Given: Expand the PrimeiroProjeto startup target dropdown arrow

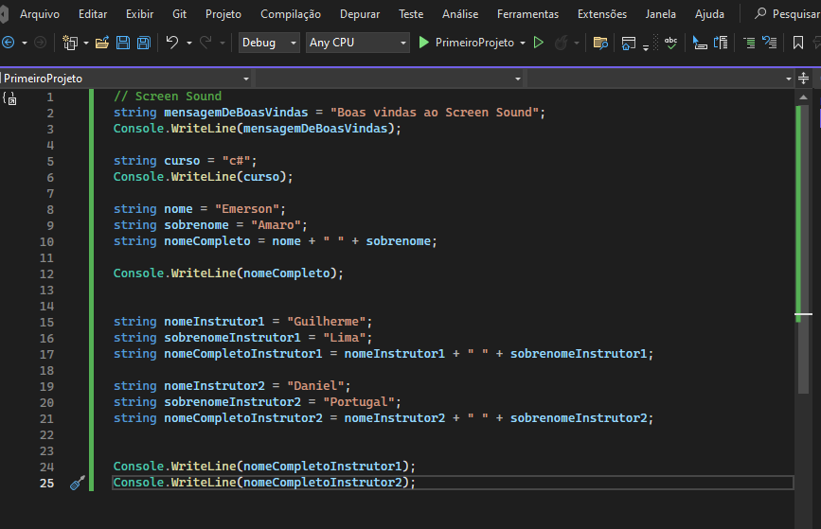Looking at the screenshot, I should click(x=523, y=43).
